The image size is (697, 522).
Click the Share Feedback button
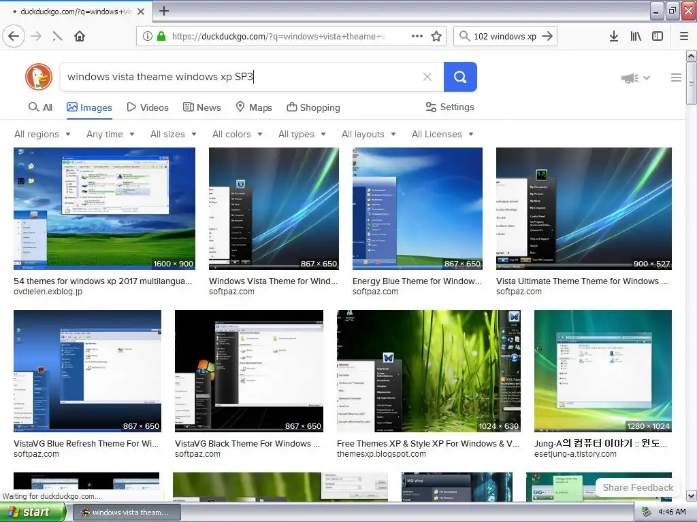pyautogui.click(x=638, y=487)
